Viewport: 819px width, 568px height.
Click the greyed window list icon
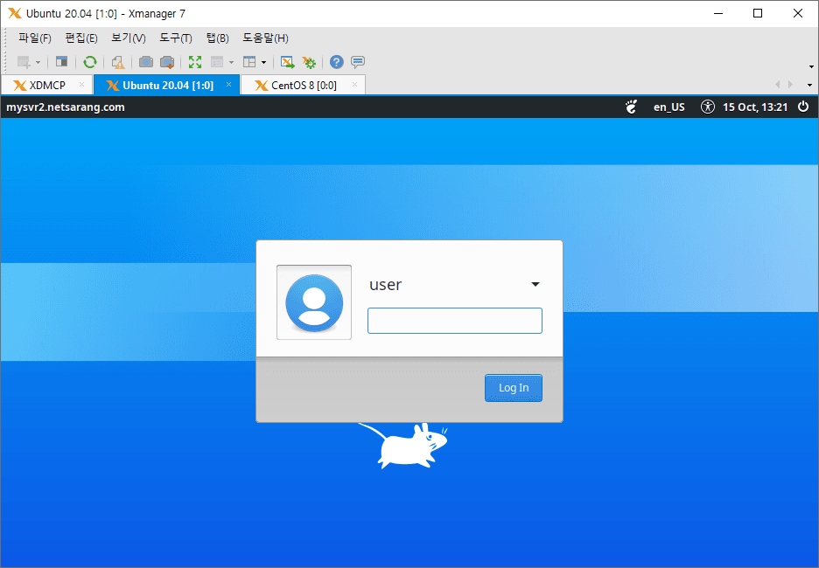217,62
